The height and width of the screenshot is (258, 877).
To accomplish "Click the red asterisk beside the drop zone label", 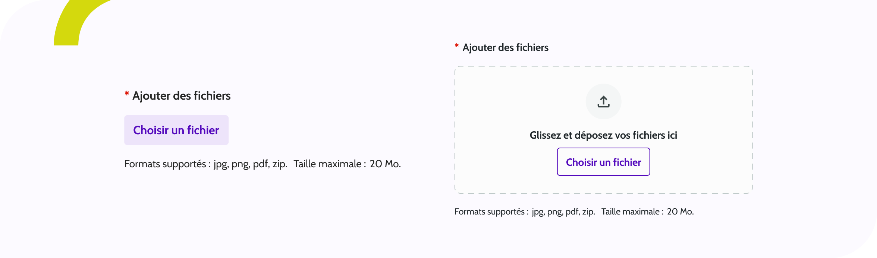I will [456, 46].
